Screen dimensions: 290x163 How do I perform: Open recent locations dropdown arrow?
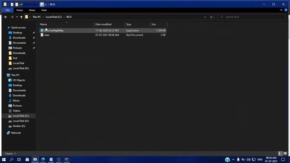pyautogui.click(x=17, y=17)
